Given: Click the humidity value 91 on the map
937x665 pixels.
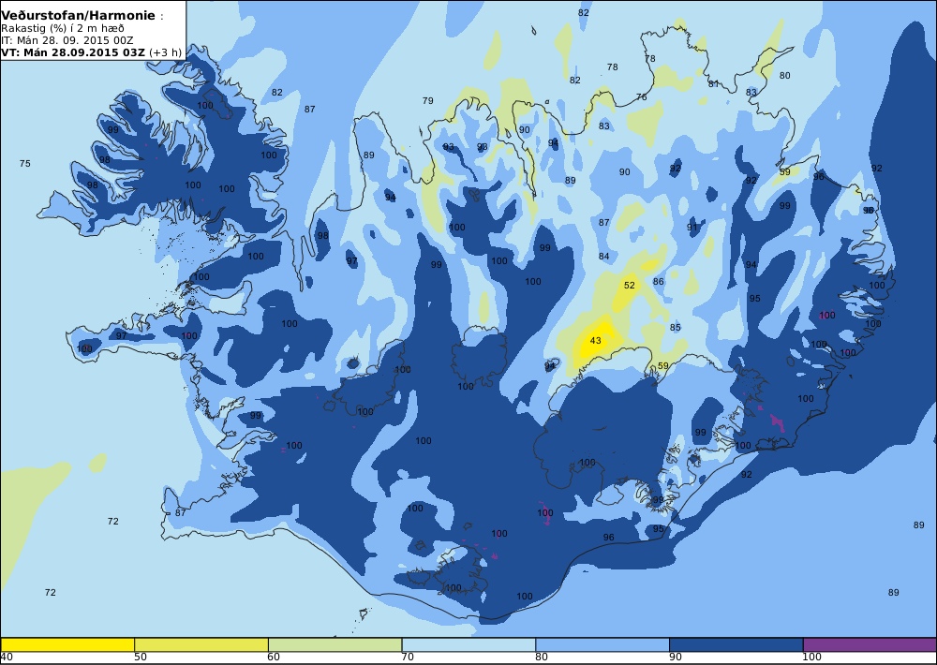Looking at the screenshot, I should tap(692, 227).
